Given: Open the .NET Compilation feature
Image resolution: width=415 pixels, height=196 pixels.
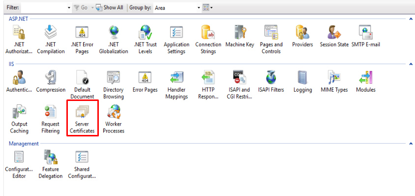Looking at the screenshot, I should click(51, 40).
